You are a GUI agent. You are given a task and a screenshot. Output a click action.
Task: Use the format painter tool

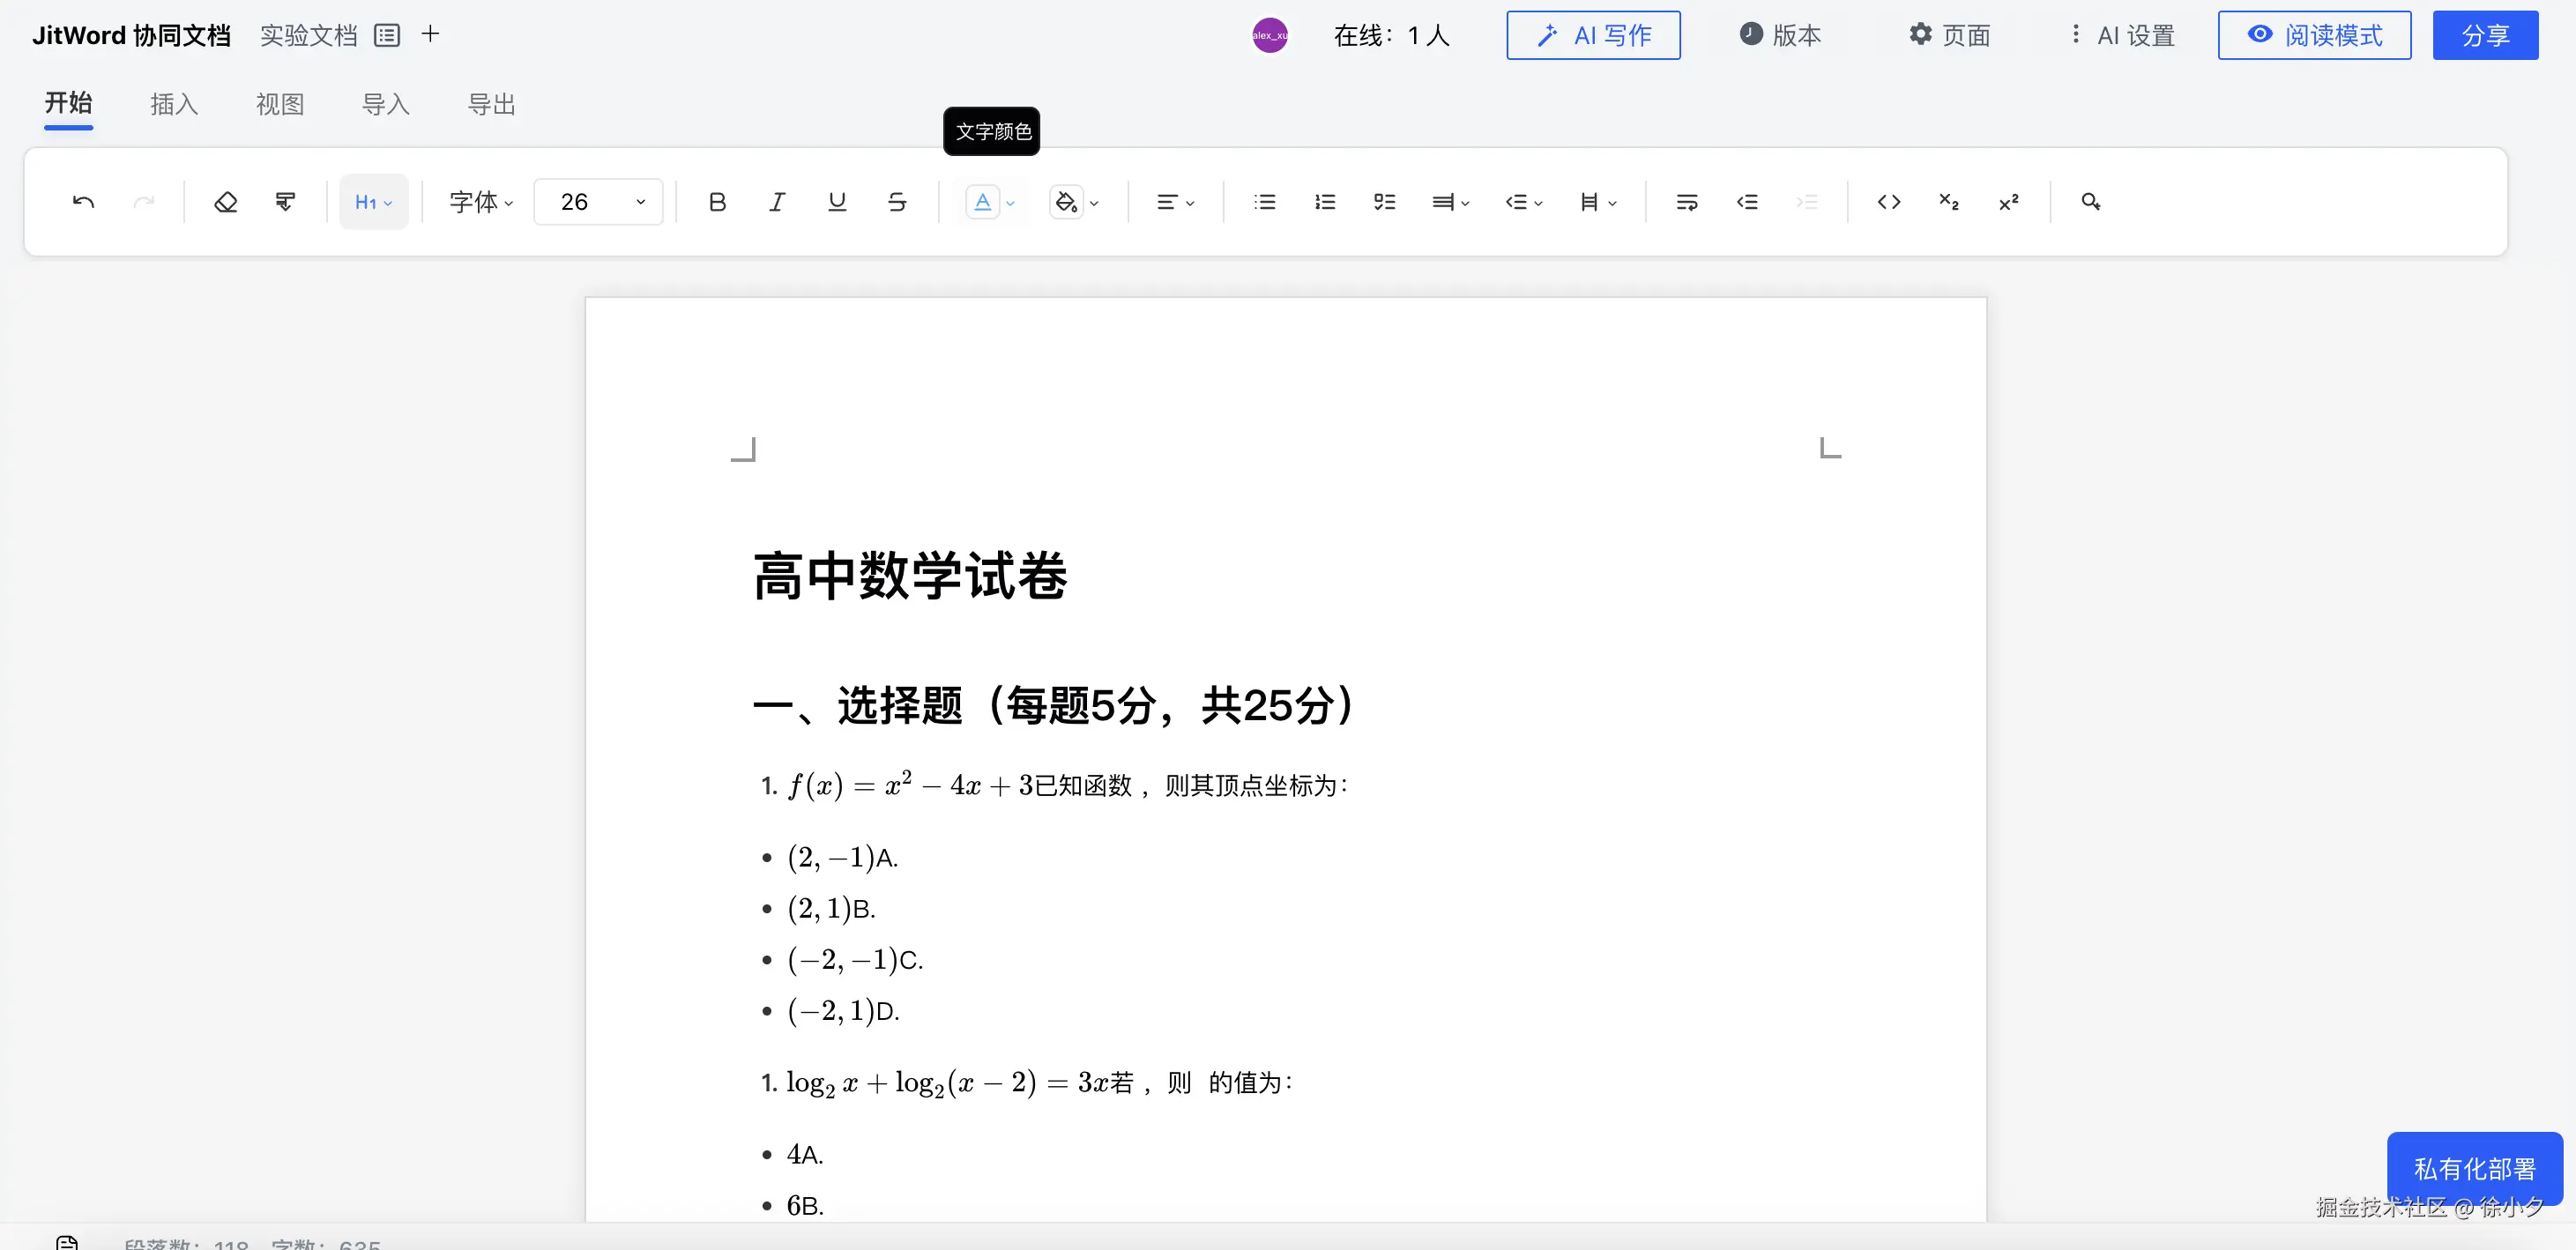[285, 201]
